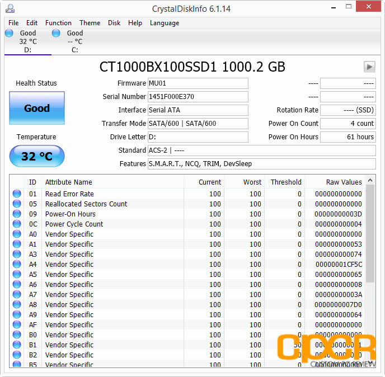This screenshot has width=385, height=377.
Task: Click the Rotation Rate field (SSD)
Action: [348, 110]
